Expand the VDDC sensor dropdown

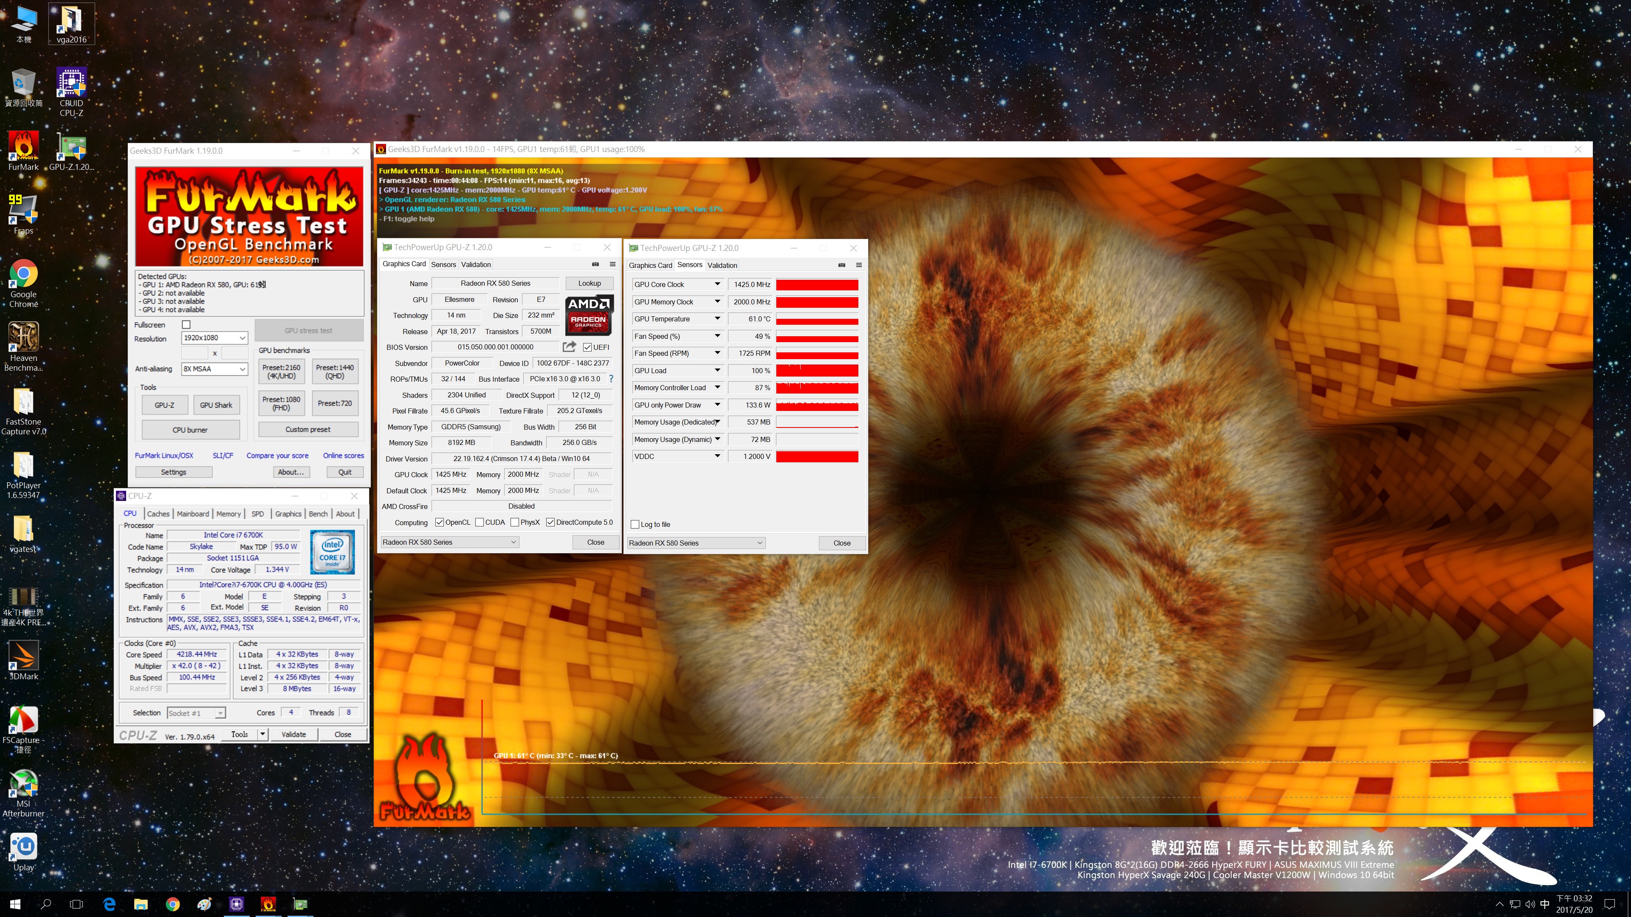pos(717,456)
